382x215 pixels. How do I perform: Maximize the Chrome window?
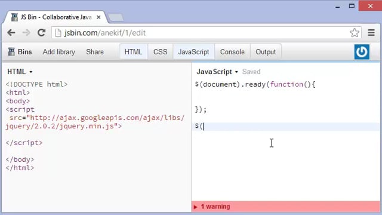pos(352,6)
